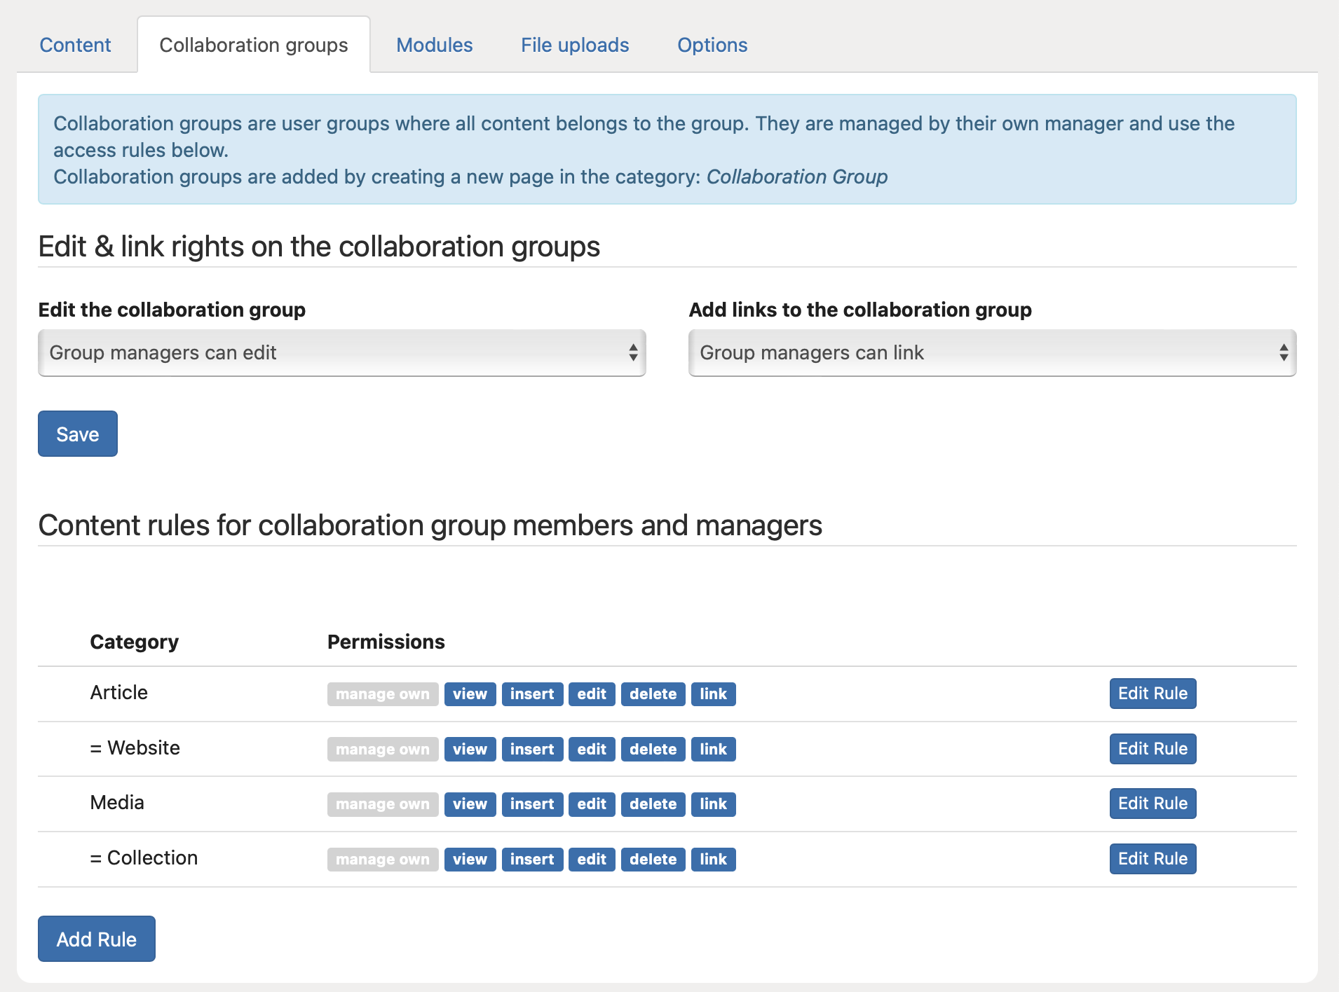Open the File uploads tab
Image resolution: width=1339 pixels, height=992 pixels.
tap(574, 45)
